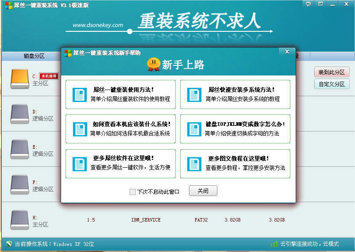Click the menu list icon beside minimize button
Viewport: 355px width, 252px height.
pos(320,4)
